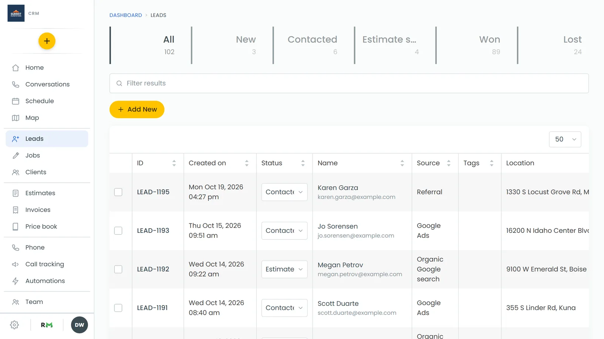The height and width of the screenshot is (339, 604).
Task: Switch to the Contacted leads tab
Action: 314,45
